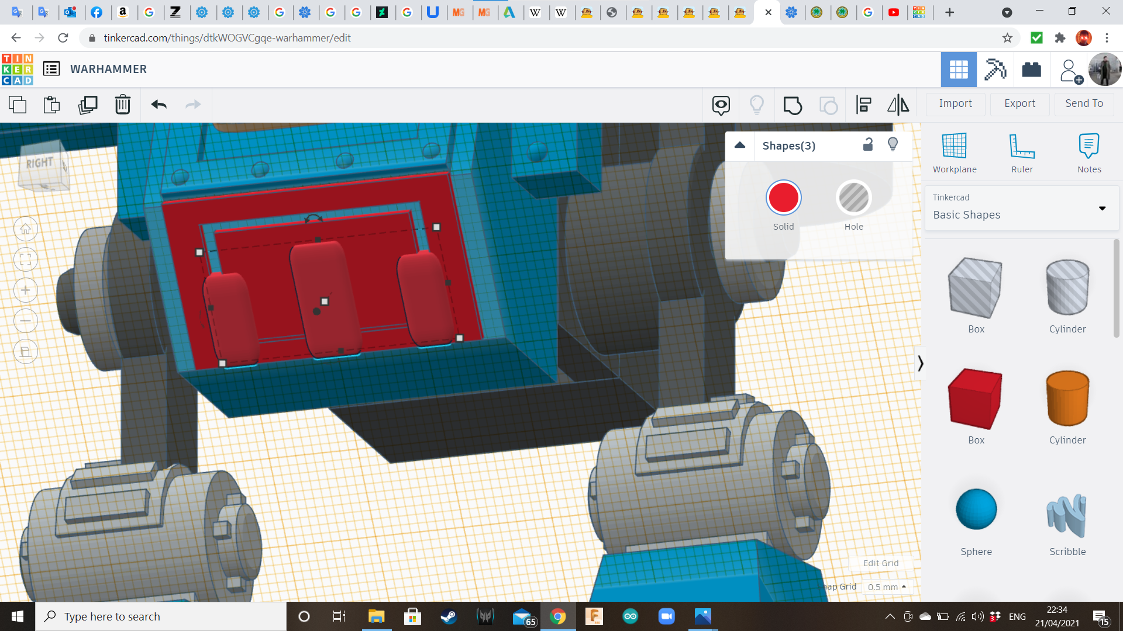Invite people with add-user icon
Image resolution: width=1123 pixels, height=631 pixels.
click(1070, 71)
